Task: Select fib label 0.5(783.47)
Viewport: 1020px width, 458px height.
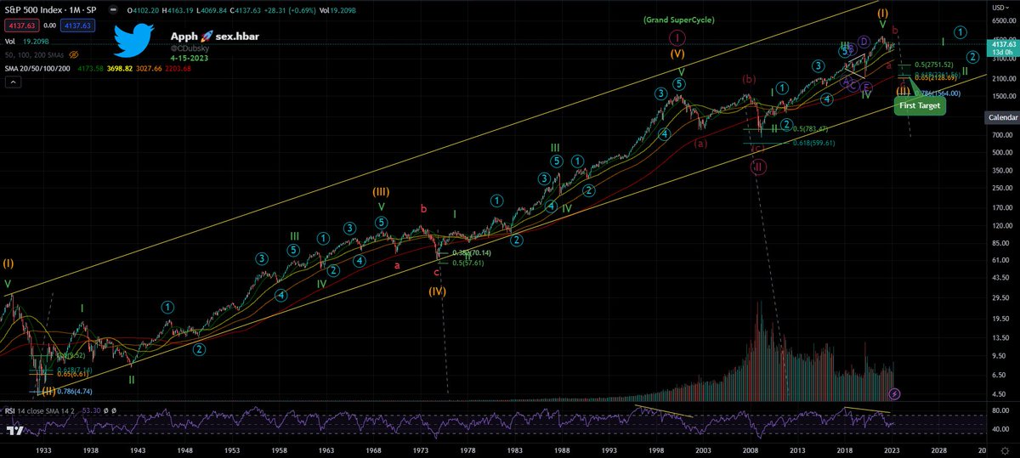Action: pos(812,128)
